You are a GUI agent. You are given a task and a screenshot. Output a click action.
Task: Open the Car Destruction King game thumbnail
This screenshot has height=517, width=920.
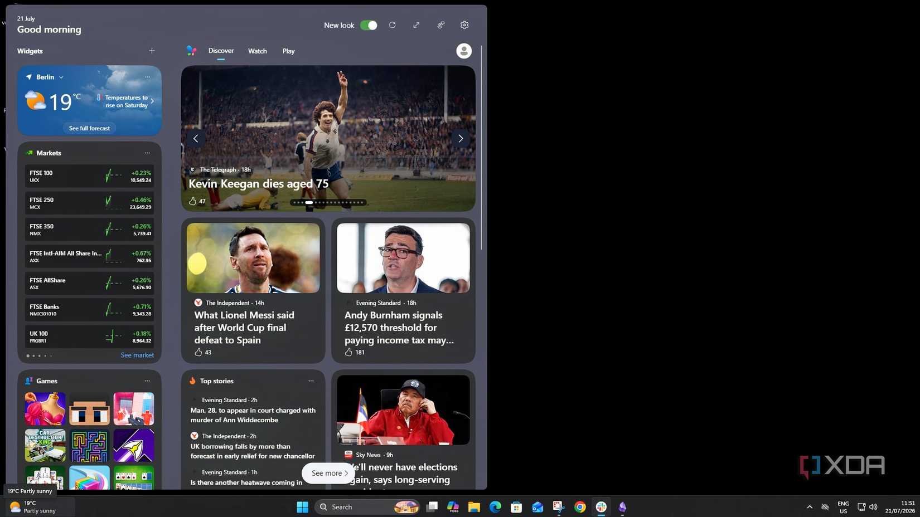[x=45, y=445]
